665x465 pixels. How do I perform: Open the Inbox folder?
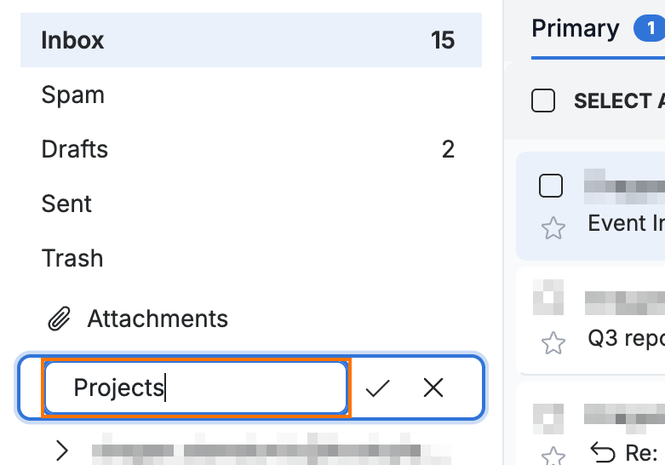251,40
